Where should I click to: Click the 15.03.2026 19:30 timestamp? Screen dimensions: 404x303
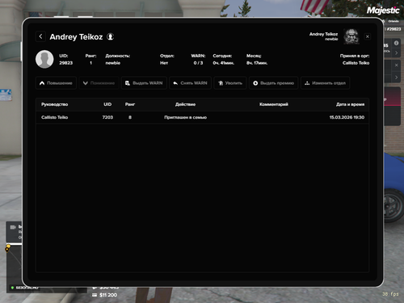[x=347, y=117]
